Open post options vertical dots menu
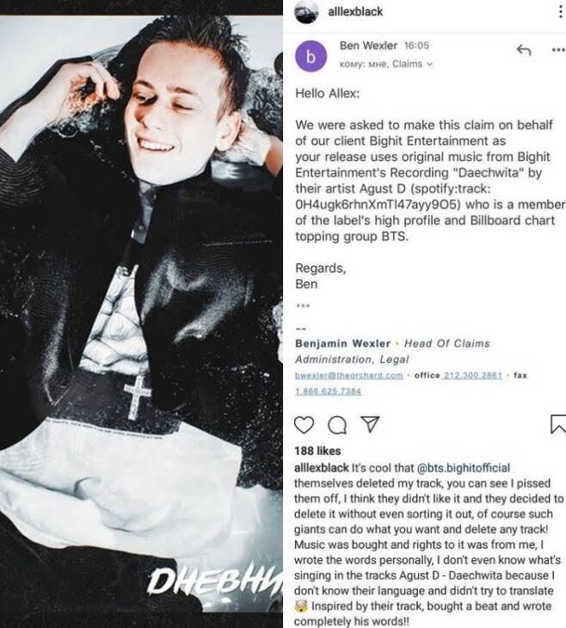The width and height of the screenshot is (566, 628). point(560,12)
